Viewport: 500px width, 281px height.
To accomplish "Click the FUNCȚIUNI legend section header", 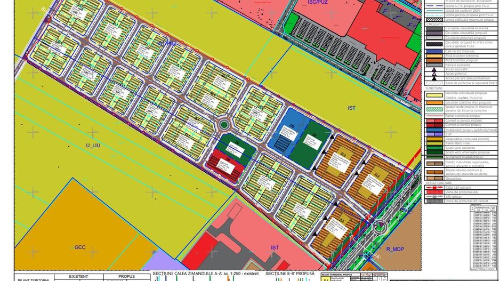I will pos(434,88).
